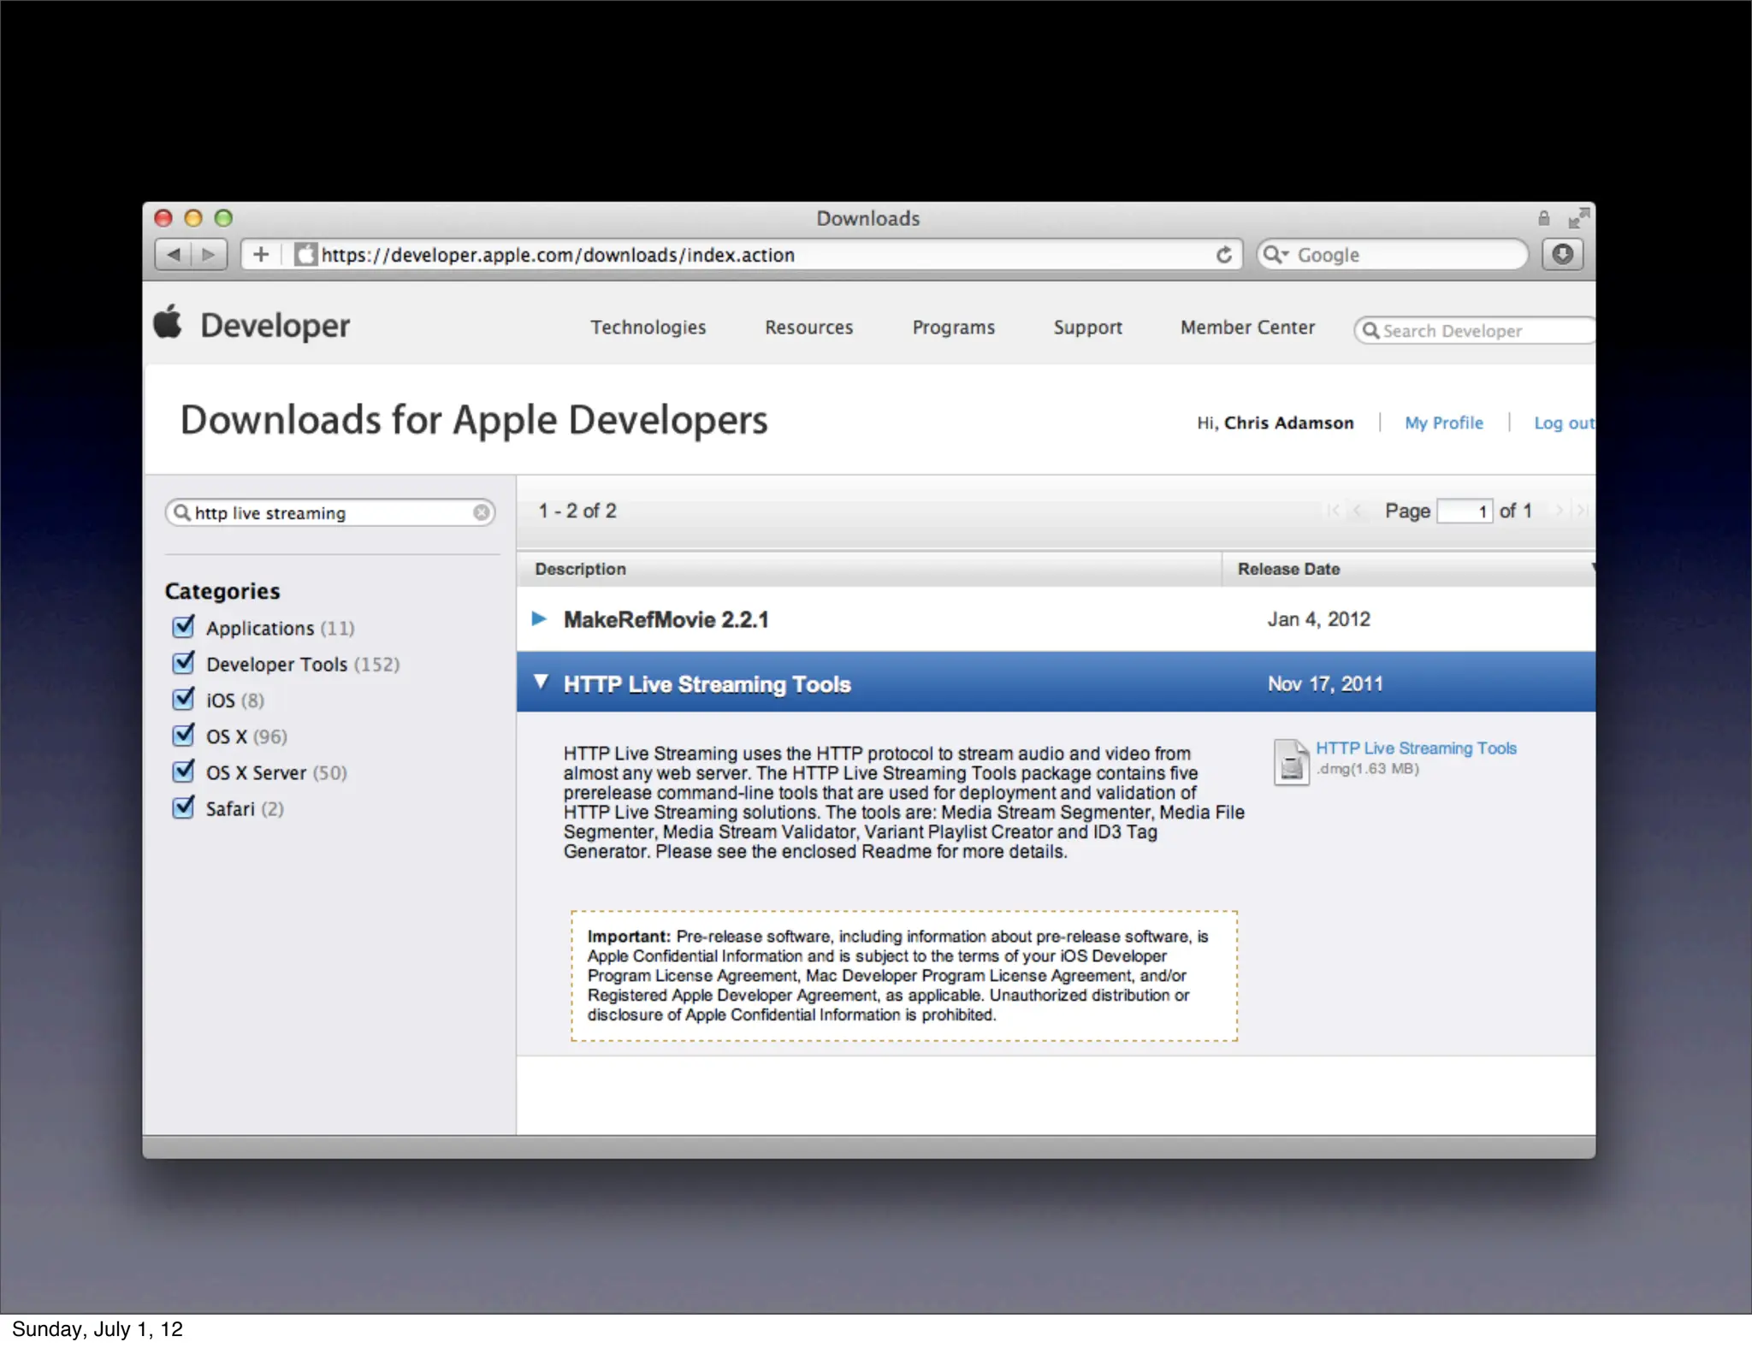Click the My Profile link

1443,423
